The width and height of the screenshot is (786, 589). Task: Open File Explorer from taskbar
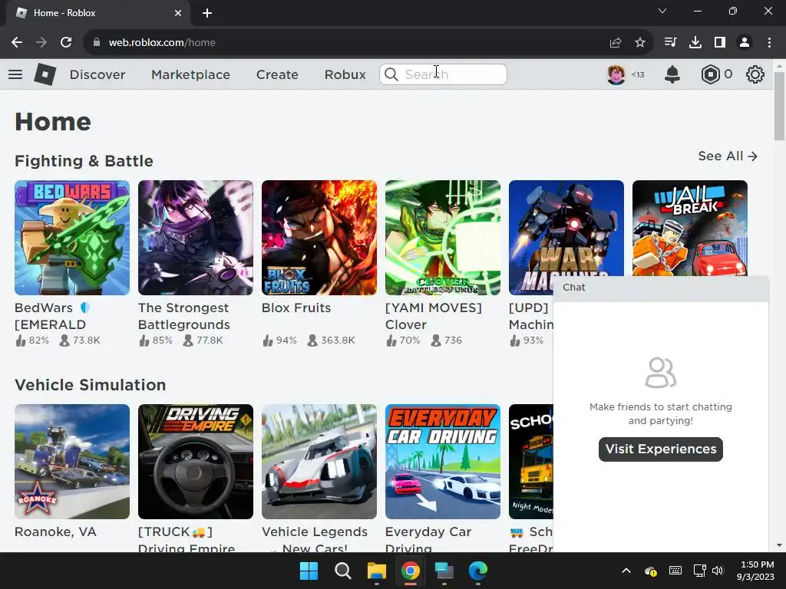(376, 571)
